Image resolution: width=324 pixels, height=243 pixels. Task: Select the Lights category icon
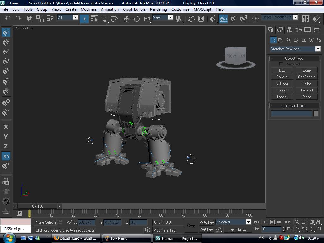[288, 40]
